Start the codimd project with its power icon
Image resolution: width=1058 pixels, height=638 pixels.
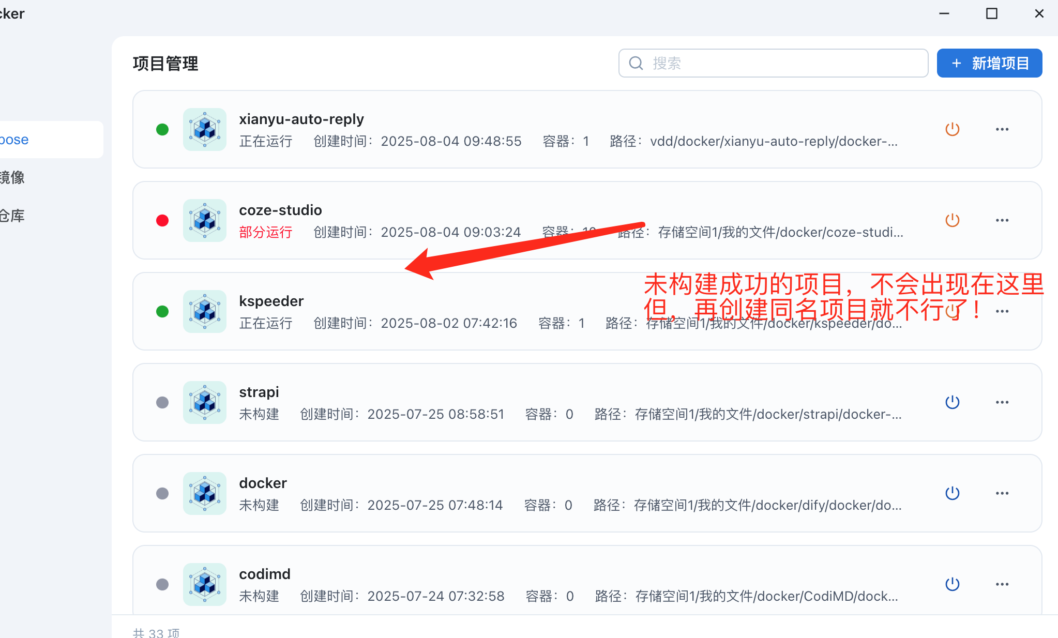pos(952,584)
